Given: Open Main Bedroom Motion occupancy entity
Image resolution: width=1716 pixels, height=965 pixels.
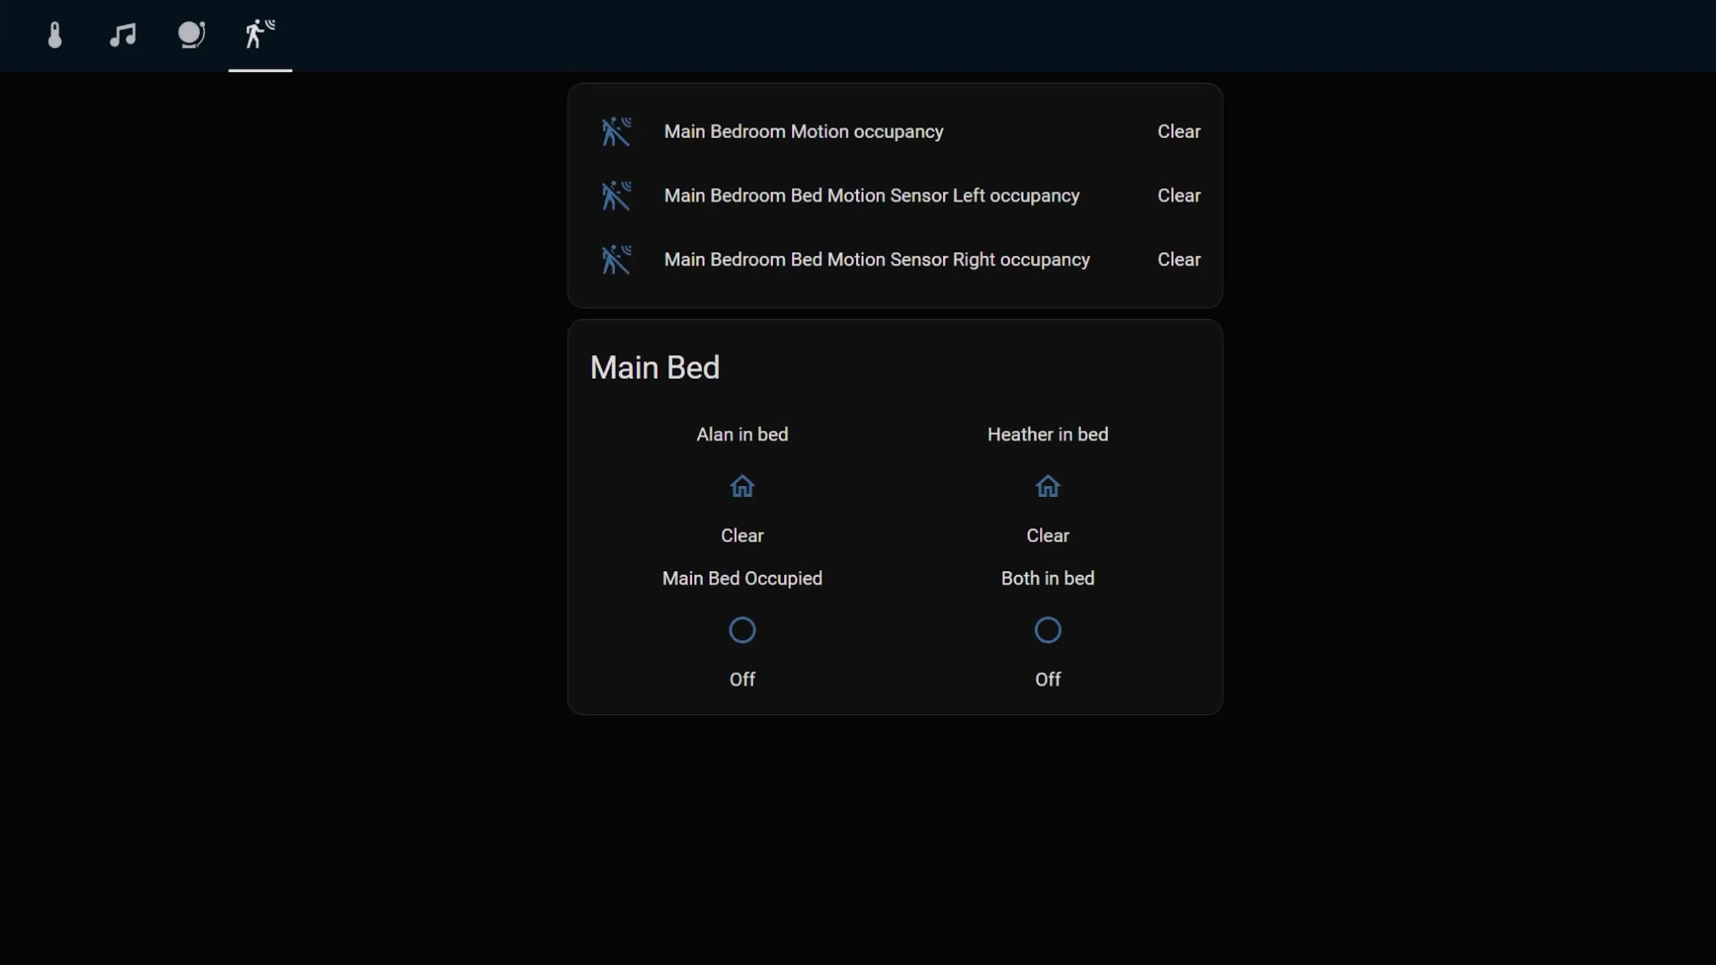Looking at the screenshot, I should click(x=803, y=132).
